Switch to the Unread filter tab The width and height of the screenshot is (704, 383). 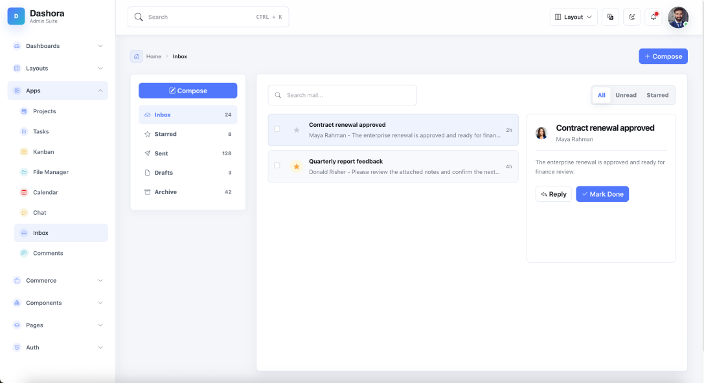point(626,95)
